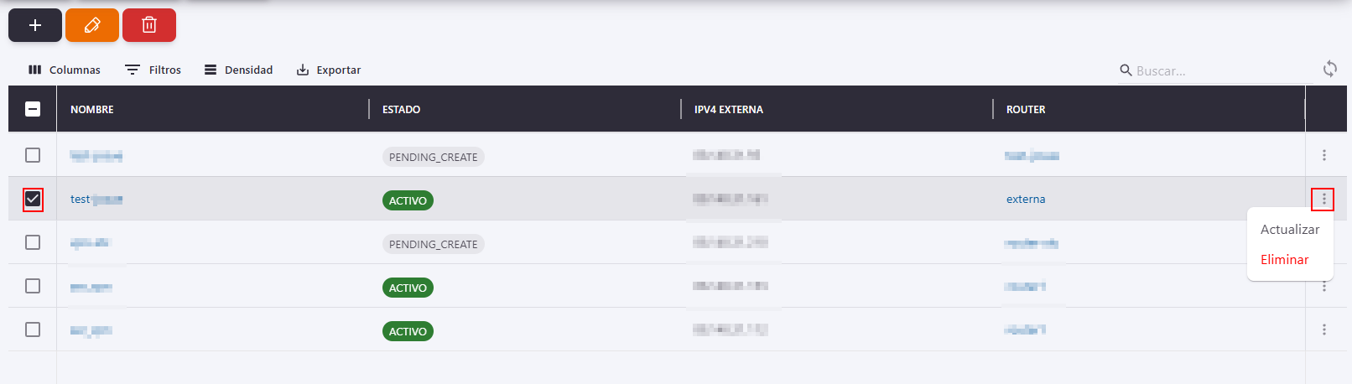The width and height of the screenshot is (1352, 384).
Task: Click the orange pencil edit button
Action: click(x=92, y=25)
